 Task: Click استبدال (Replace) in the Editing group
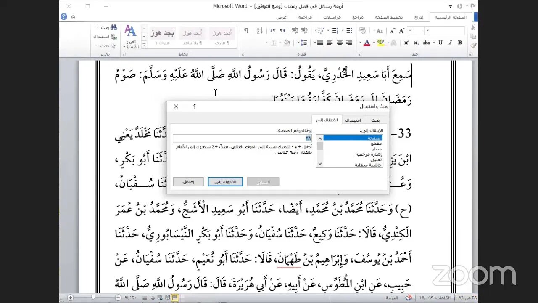pos(105,37)
